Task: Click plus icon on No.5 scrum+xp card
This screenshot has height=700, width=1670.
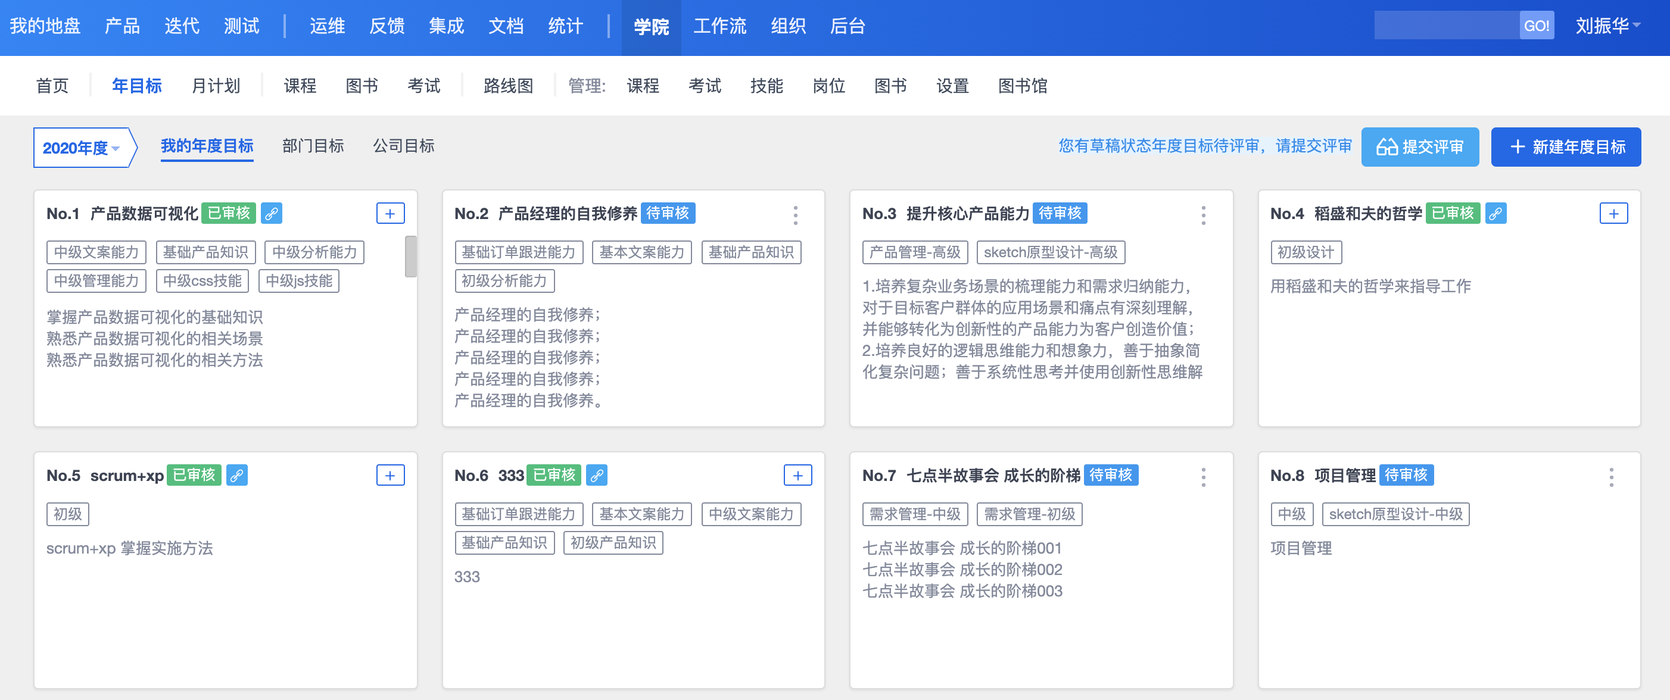Action: coord(390,475)
